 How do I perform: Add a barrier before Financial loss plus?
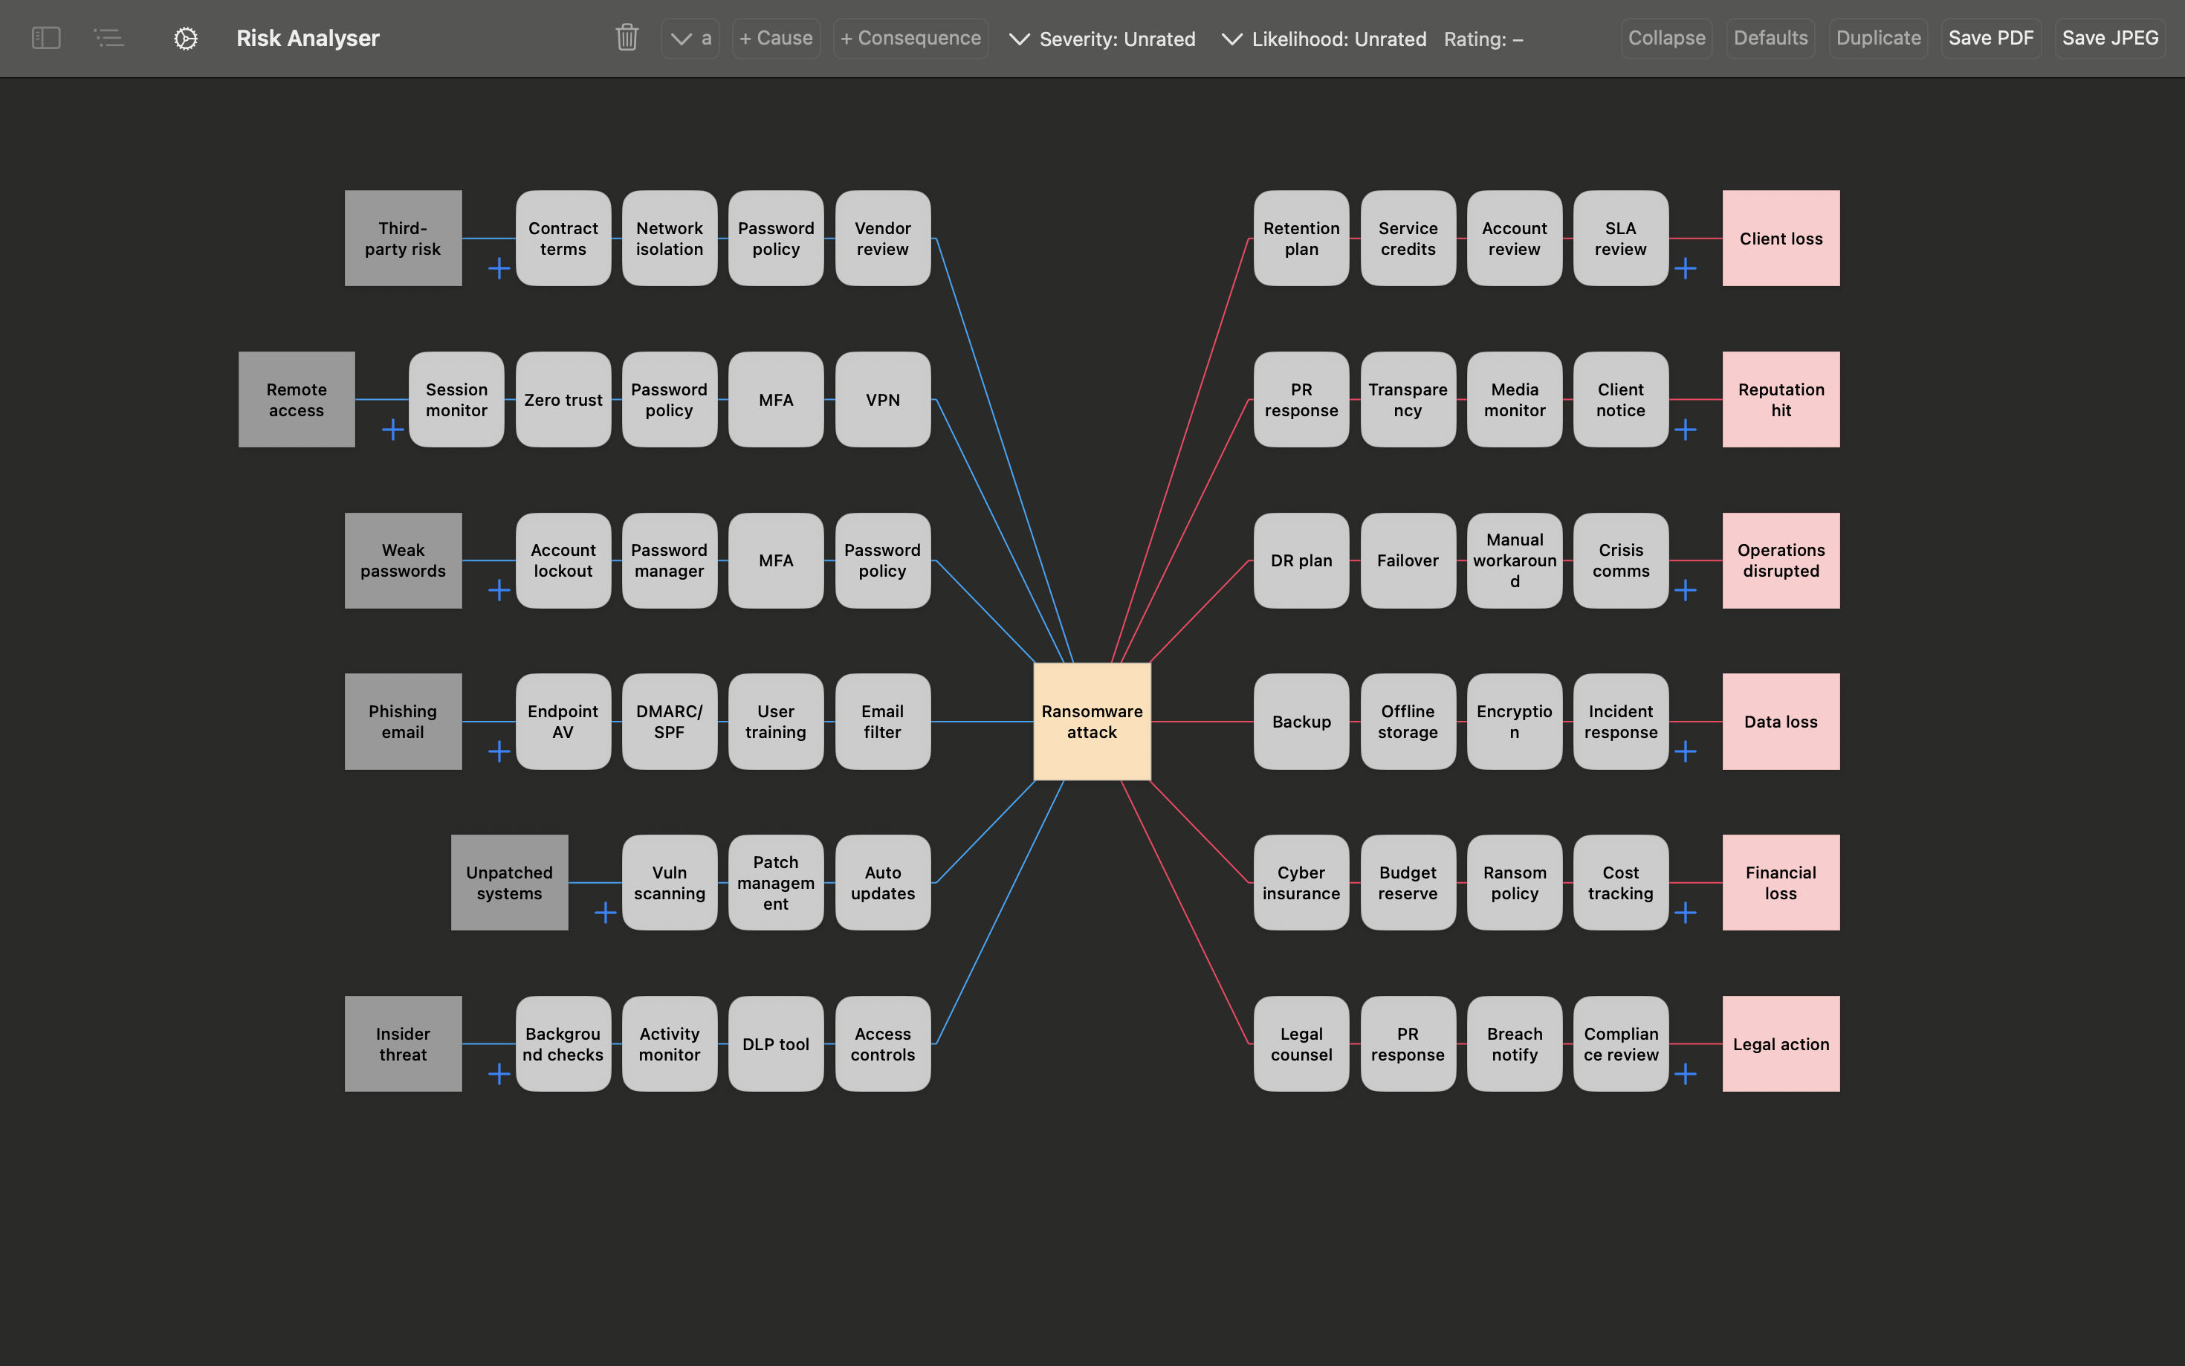click(x=1685, y=913)
